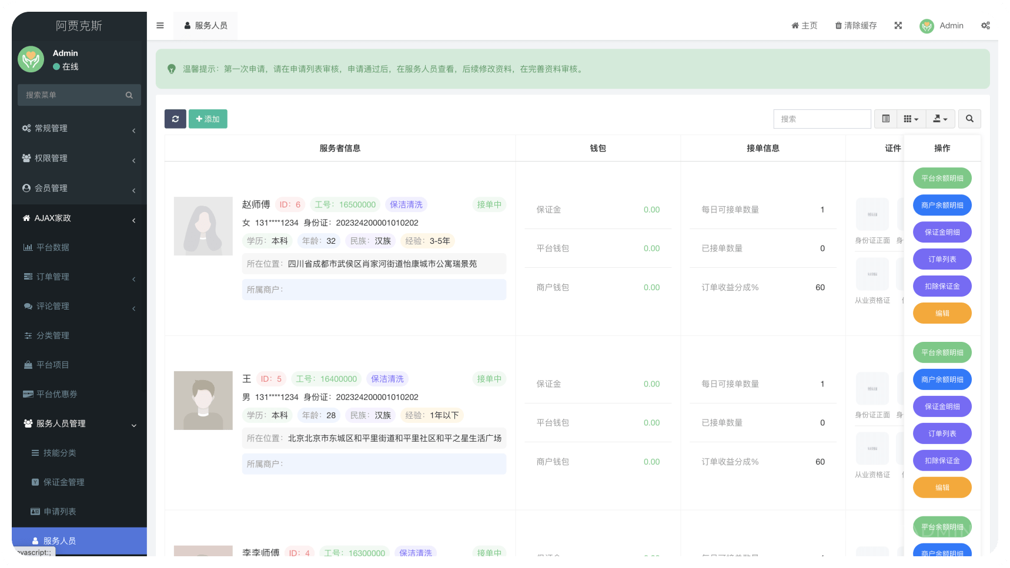Type in the 搜索 search input field

tap(821, 119)
